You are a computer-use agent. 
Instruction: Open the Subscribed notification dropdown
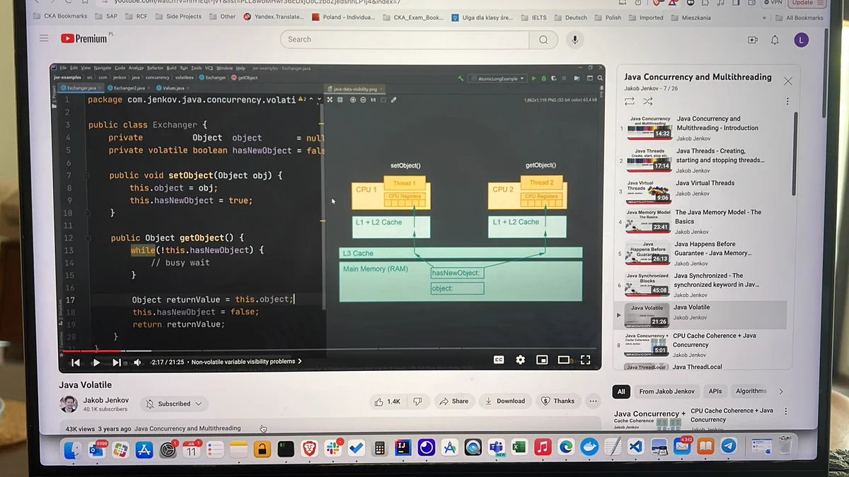coord(174,404)
